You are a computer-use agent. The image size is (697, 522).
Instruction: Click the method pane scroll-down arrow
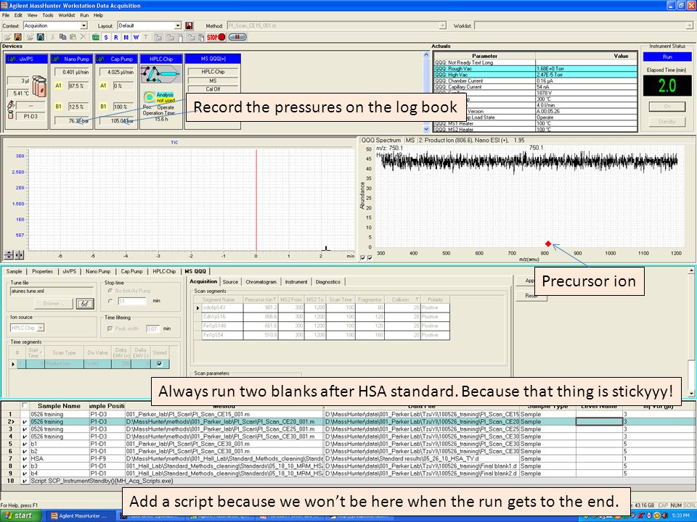[x=691, y=393]
